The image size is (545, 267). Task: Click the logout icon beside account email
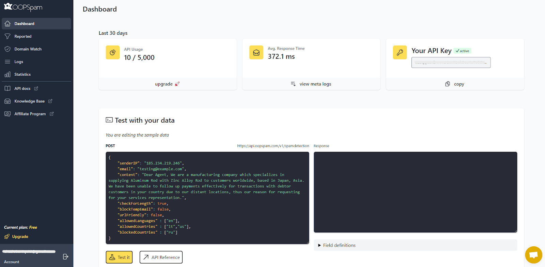pos(66,256)
